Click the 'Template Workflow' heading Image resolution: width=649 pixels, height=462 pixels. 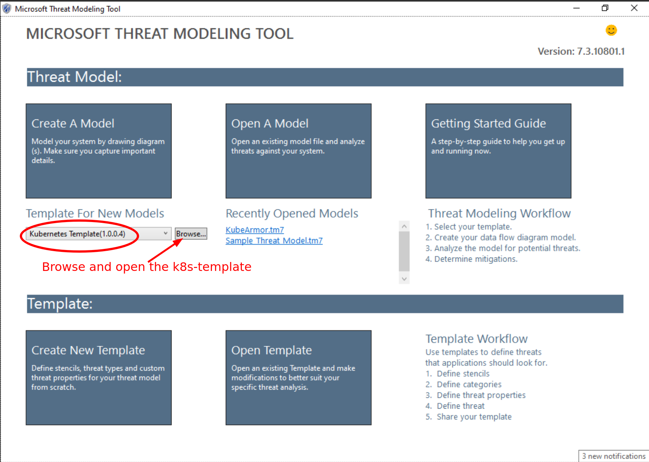477,339
